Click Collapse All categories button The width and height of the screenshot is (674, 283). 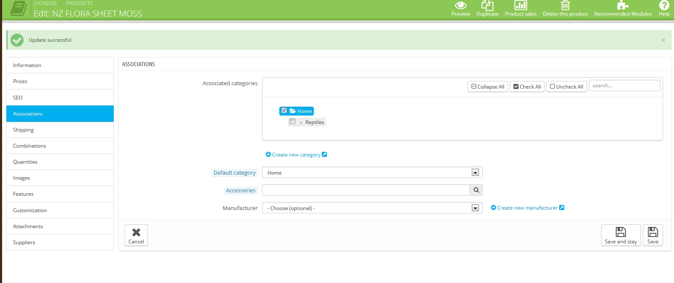[x=487, y=86]
